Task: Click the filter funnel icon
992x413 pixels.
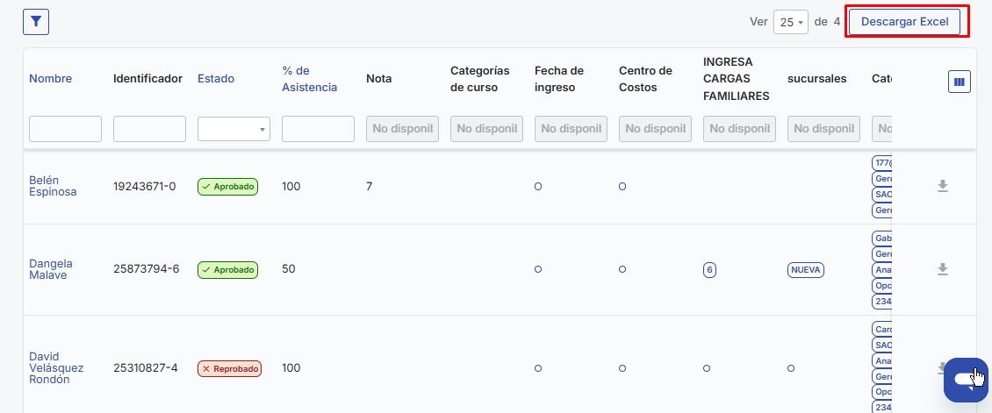Action: pyautogui.click(x=36, y=22)
